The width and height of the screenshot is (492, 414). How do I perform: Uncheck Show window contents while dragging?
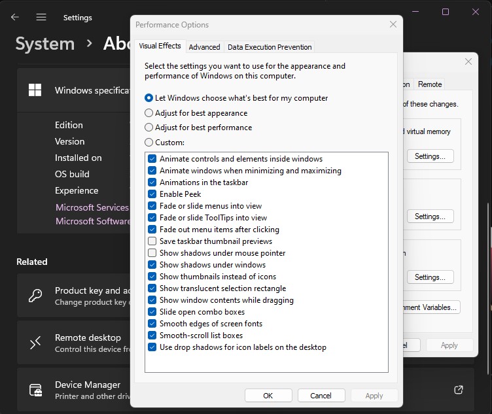pyautogui.click(x=152, y=300)
